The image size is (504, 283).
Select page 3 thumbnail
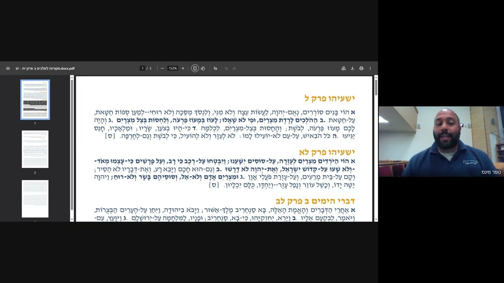[35, 199]
